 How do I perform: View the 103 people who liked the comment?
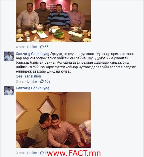tap(47, 82)
